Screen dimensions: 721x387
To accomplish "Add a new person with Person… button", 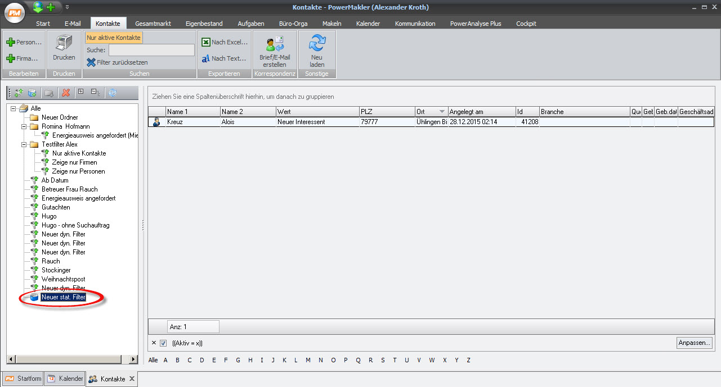I will tap(24, 42).
